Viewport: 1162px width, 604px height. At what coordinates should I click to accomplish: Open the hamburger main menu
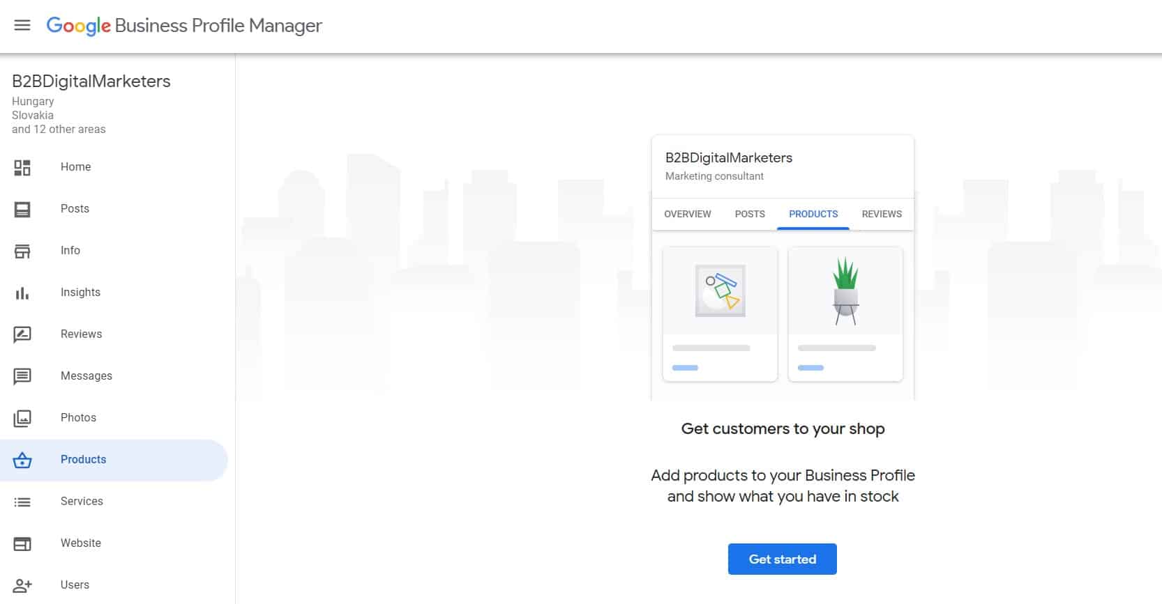22,26
